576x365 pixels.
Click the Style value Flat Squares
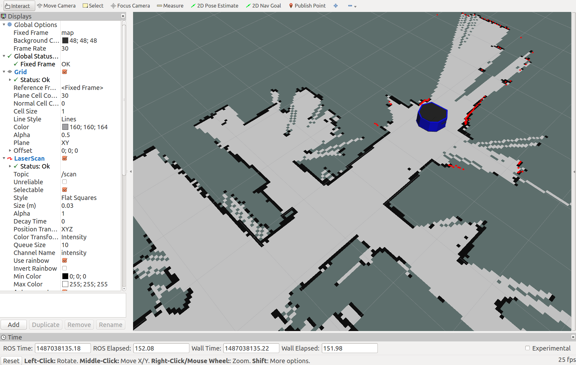click(79, 198)
